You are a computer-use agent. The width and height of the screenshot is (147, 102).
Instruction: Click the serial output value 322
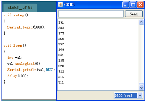[61, 71]
